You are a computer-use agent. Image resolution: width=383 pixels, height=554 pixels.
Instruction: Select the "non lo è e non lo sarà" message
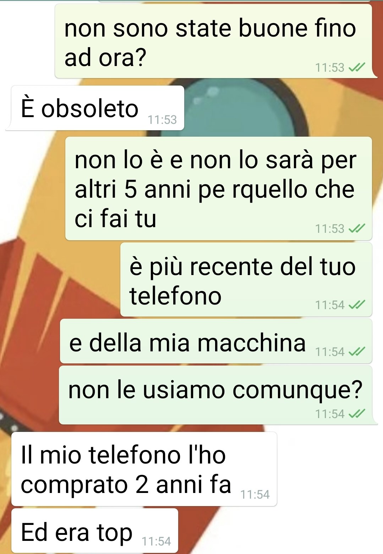click(x=218, y=188)
